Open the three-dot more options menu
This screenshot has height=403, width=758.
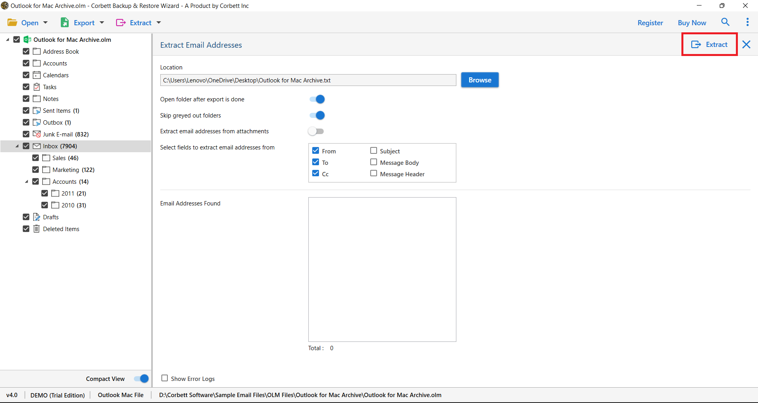coord(747,22)
